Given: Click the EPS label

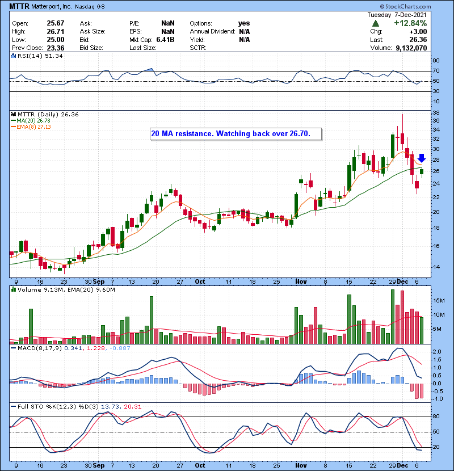Looking at the screenshot, I should pyautogui.click(x=135, y=32).
